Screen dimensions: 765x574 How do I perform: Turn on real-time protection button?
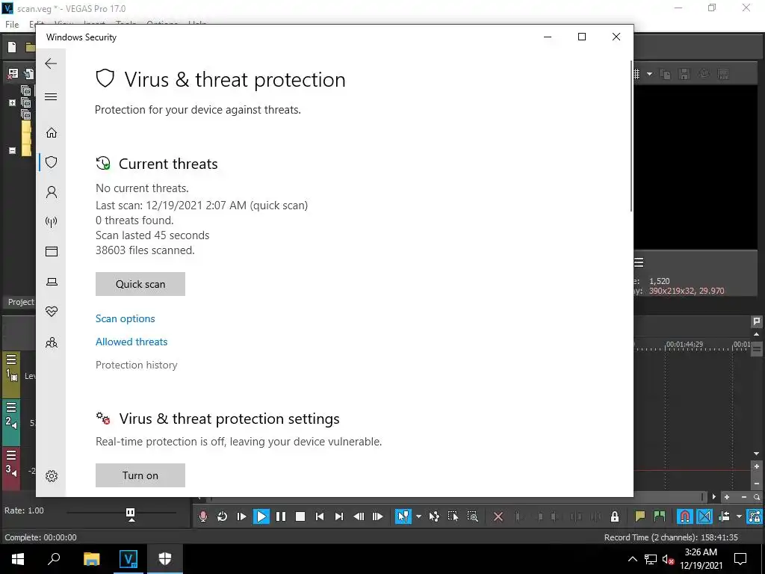point(140,475)
